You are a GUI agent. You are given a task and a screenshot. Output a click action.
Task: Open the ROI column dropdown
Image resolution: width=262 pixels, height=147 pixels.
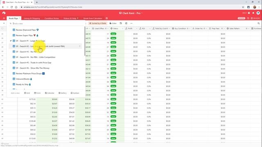click(150, 29)
